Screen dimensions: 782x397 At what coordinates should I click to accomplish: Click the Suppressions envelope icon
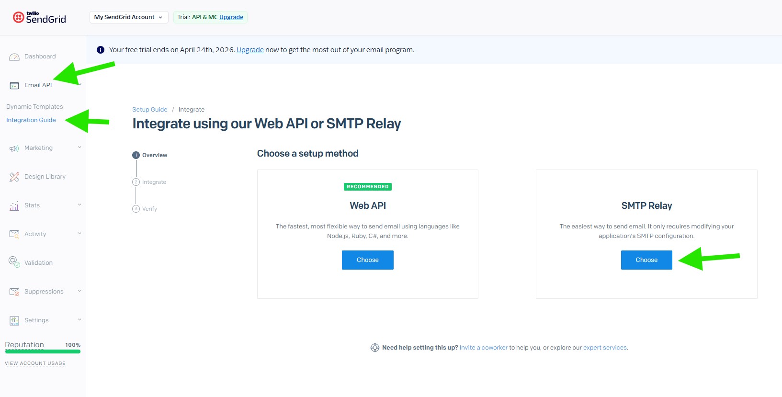click(14, 292)
